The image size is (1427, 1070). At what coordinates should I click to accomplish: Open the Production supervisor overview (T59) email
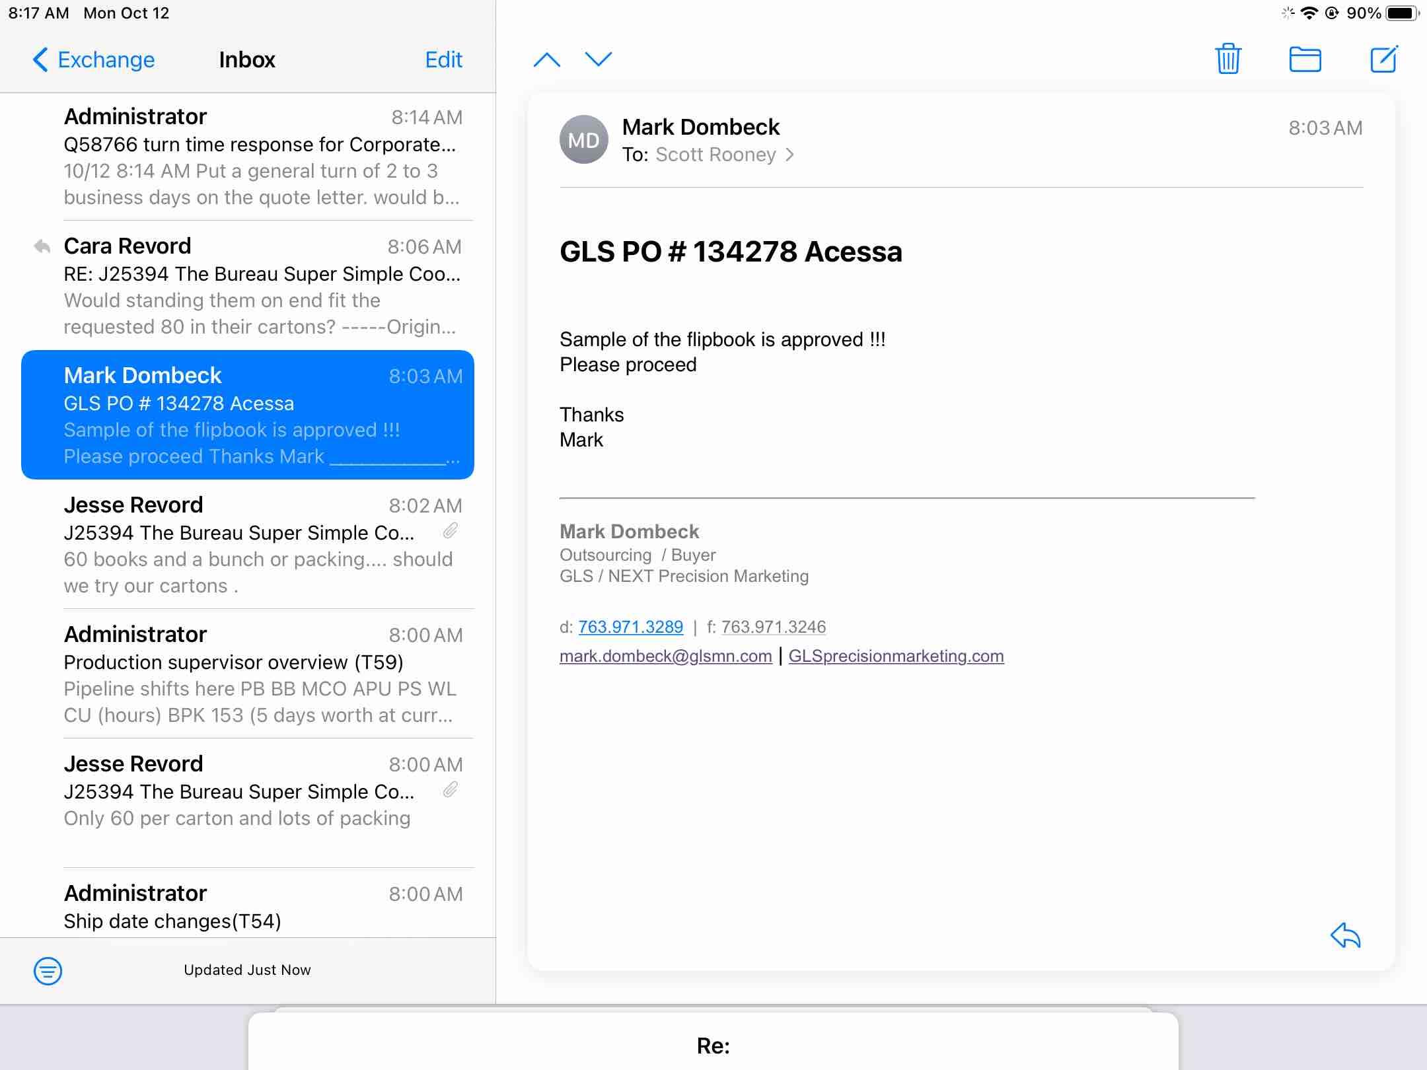pyautogui.click(x=261, y=674)
